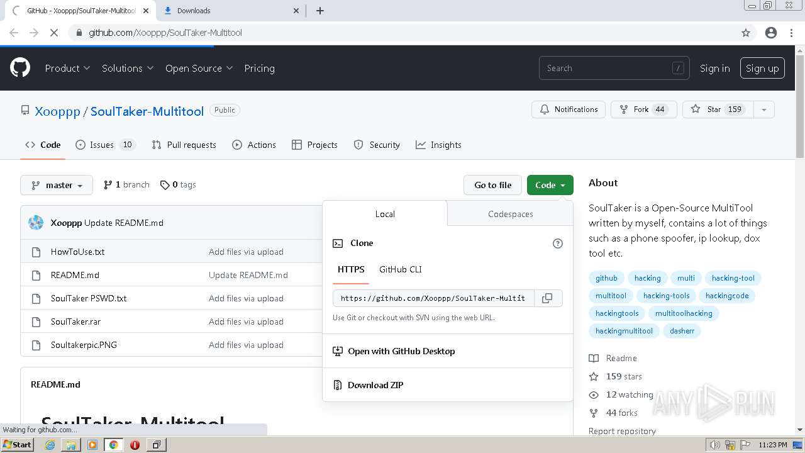
Task: Open the master branch dropdown
Action: click(57, 185)
